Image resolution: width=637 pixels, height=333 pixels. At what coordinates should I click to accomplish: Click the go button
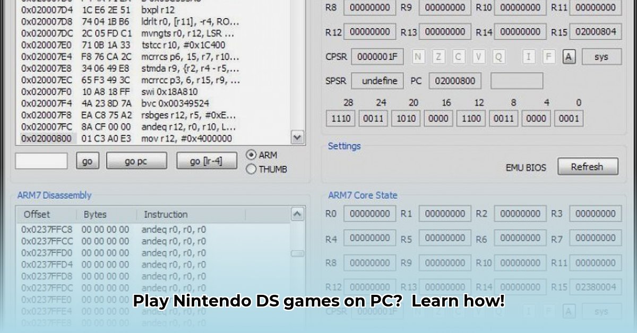87,161
